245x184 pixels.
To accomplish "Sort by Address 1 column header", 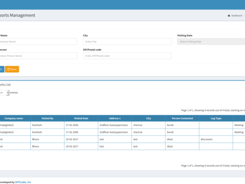I will click(115, 118).
